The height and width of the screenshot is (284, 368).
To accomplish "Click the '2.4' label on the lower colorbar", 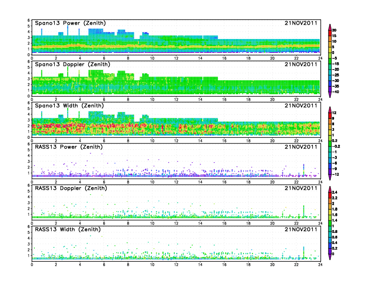I will [x=335, y=193].
